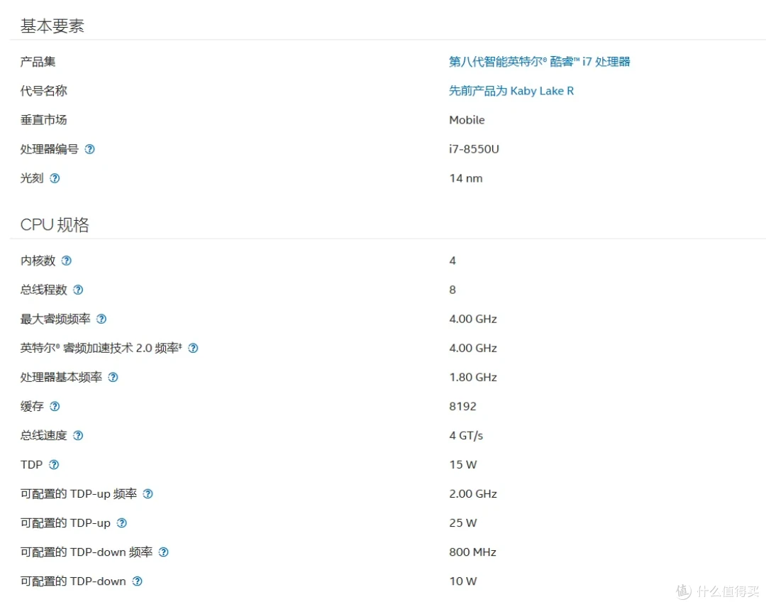Click the 产品集 row label
The width and height of the screenshot is (766, 607).
pyautogui.click(x=38, y=62)
